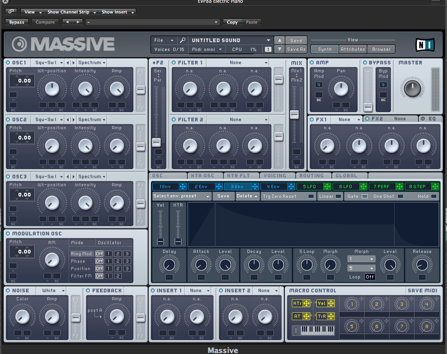Toggle OSC1 power on/off
This screenshot has height=354, width=447.
pos(8,63)
